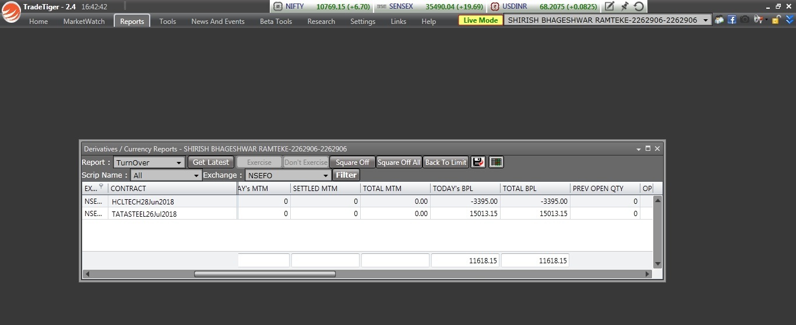Click the Live Mode button
Viewport: 796px width, 325px height.
coord(481,20)
